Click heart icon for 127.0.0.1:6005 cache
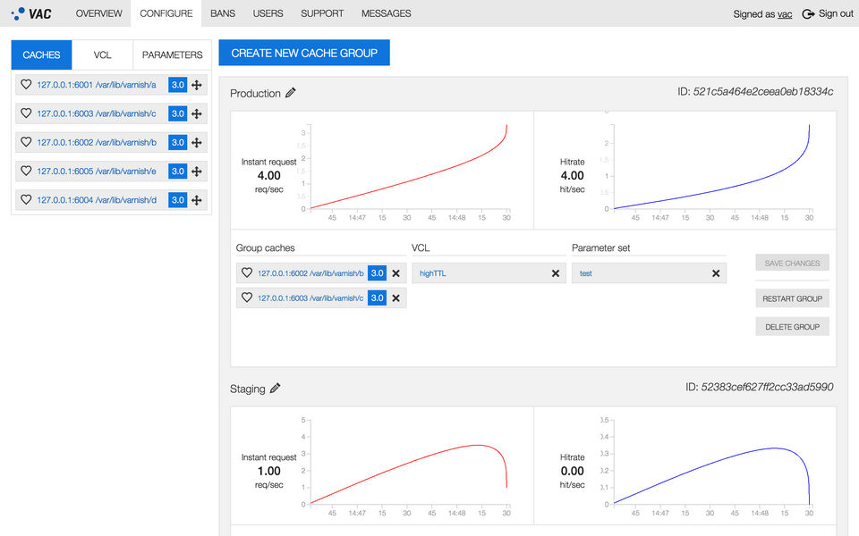This screenshot has height=536, width=859. pyautogui.click(x=26, y=171)
